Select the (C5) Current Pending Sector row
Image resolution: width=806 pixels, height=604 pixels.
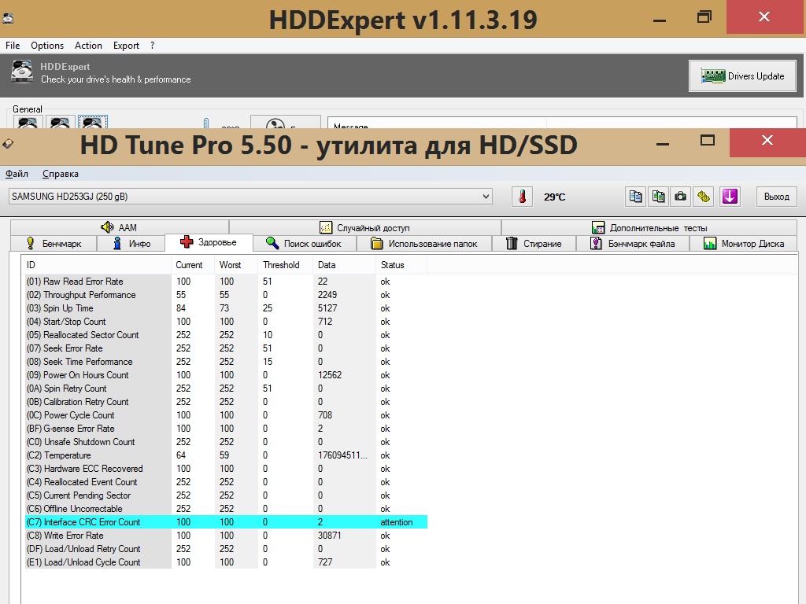pyautogui.click(x=226, y=495)
